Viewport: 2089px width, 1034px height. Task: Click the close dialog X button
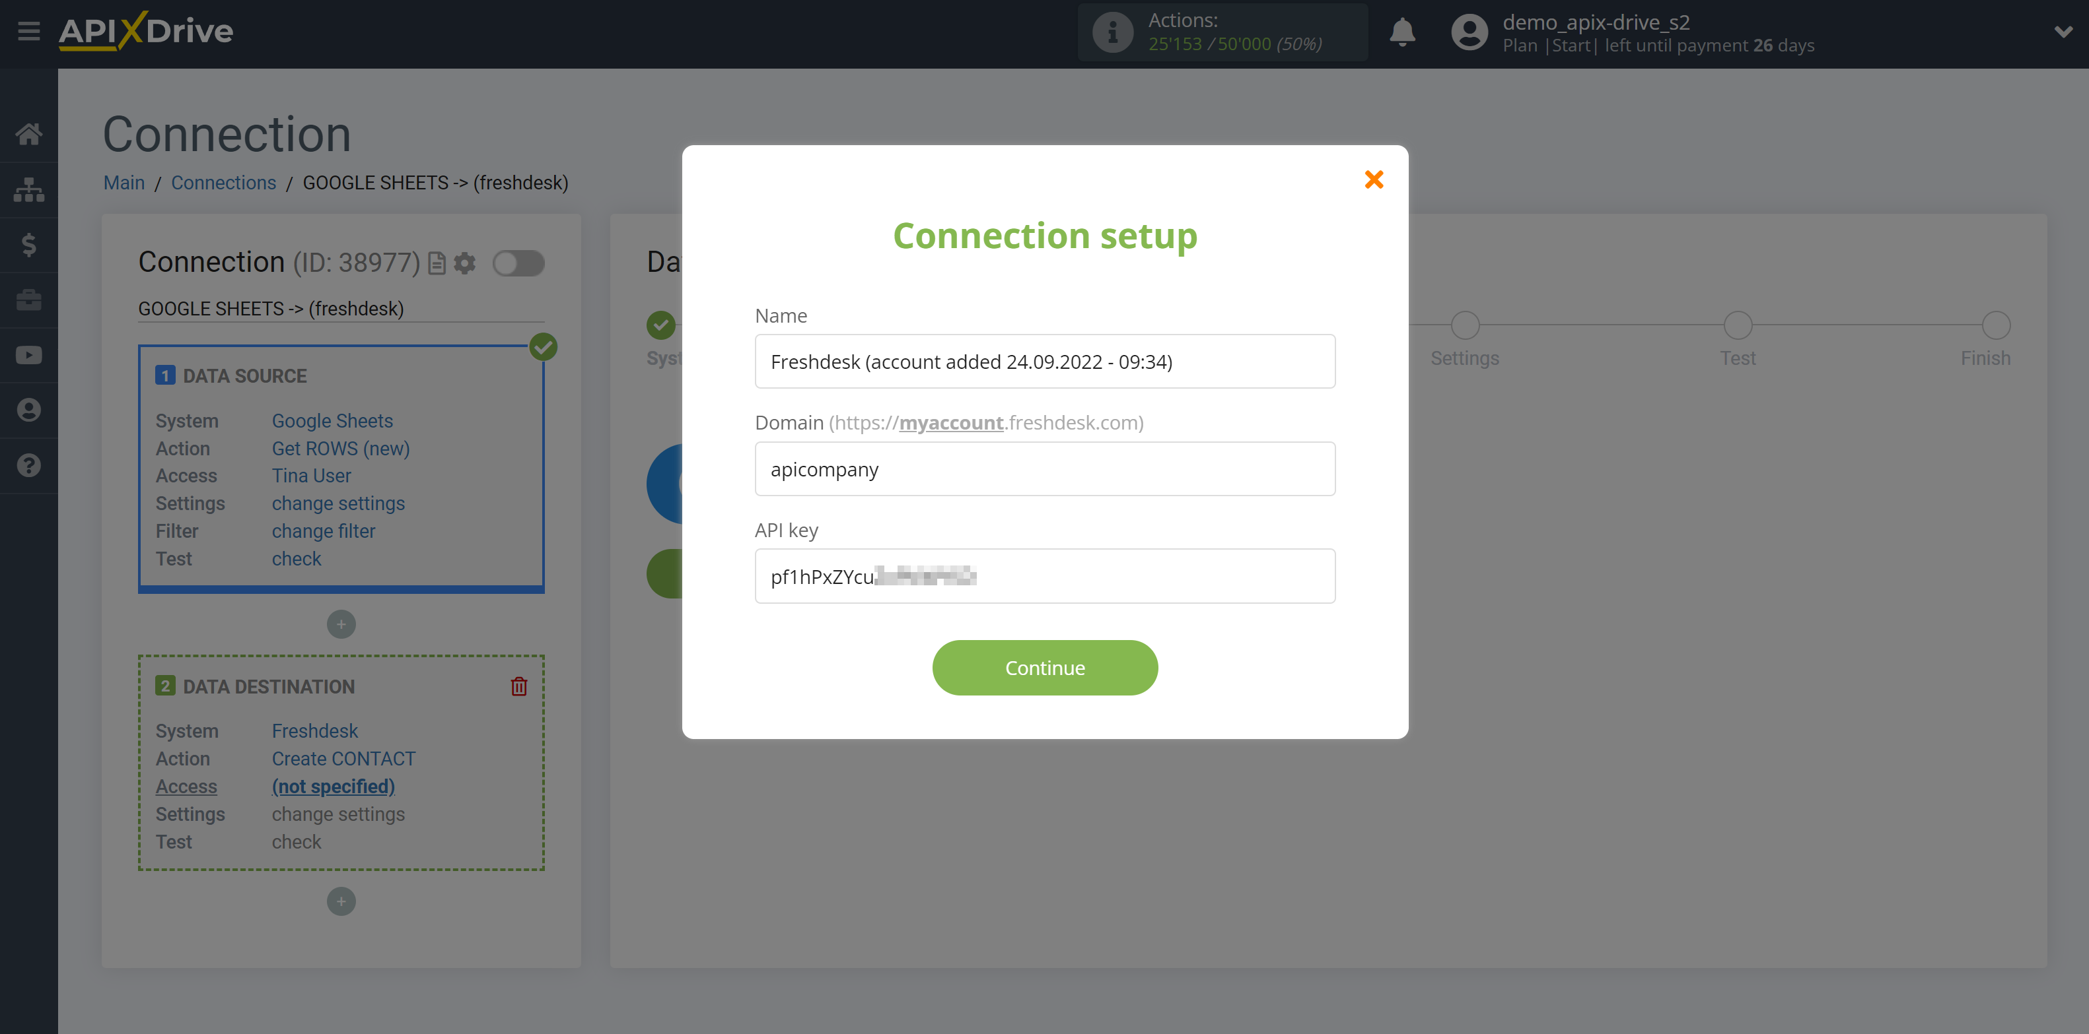1371,179
